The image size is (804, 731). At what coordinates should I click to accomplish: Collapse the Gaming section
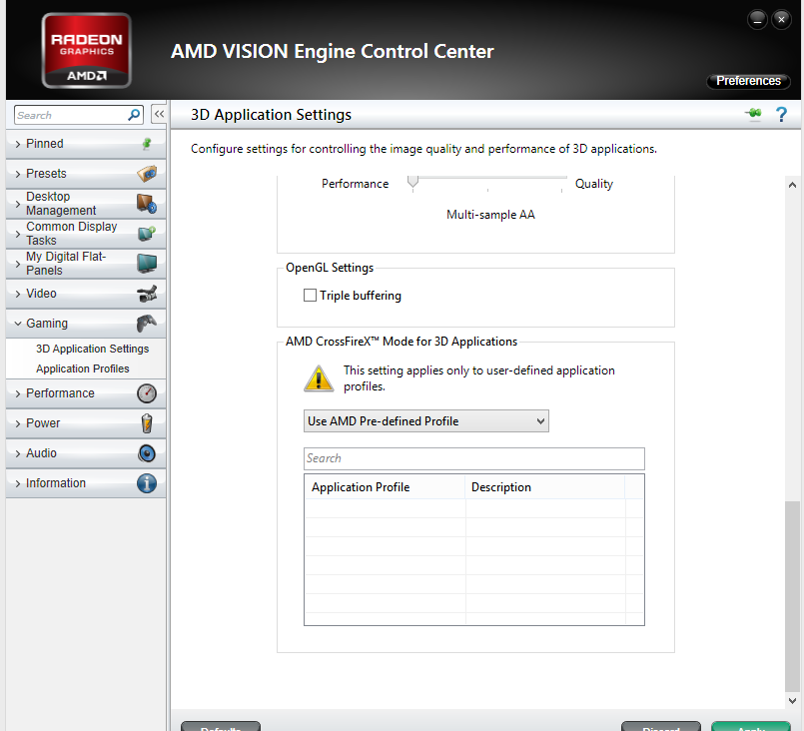86,324
